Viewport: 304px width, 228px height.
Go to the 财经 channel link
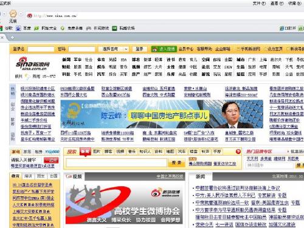[66, 67]
